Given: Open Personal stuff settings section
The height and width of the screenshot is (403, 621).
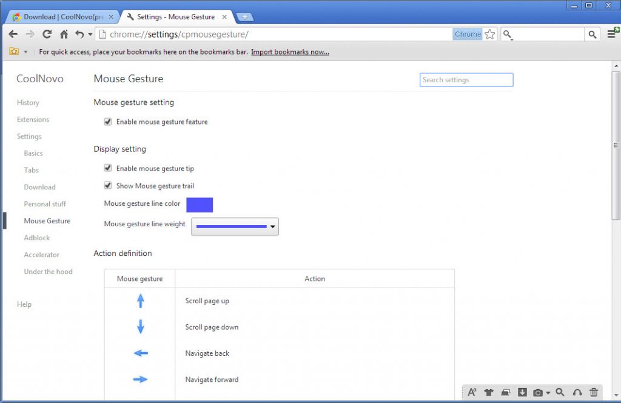Looking at the screenshot, I should click(45, 205).
